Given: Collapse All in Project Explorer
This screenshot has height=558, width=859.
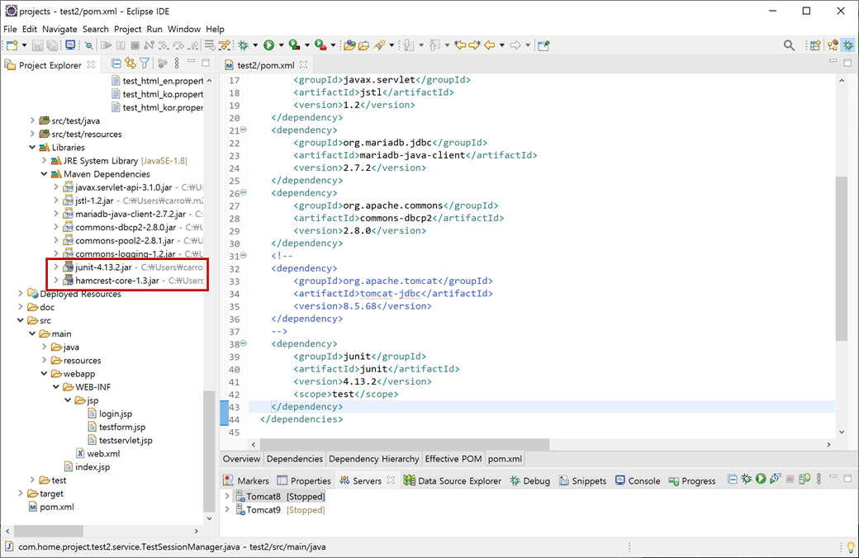Looking at the screenshot, I should click(x=116, y=64).
